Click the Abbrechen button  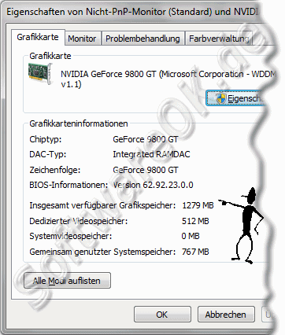click(226, 315)
